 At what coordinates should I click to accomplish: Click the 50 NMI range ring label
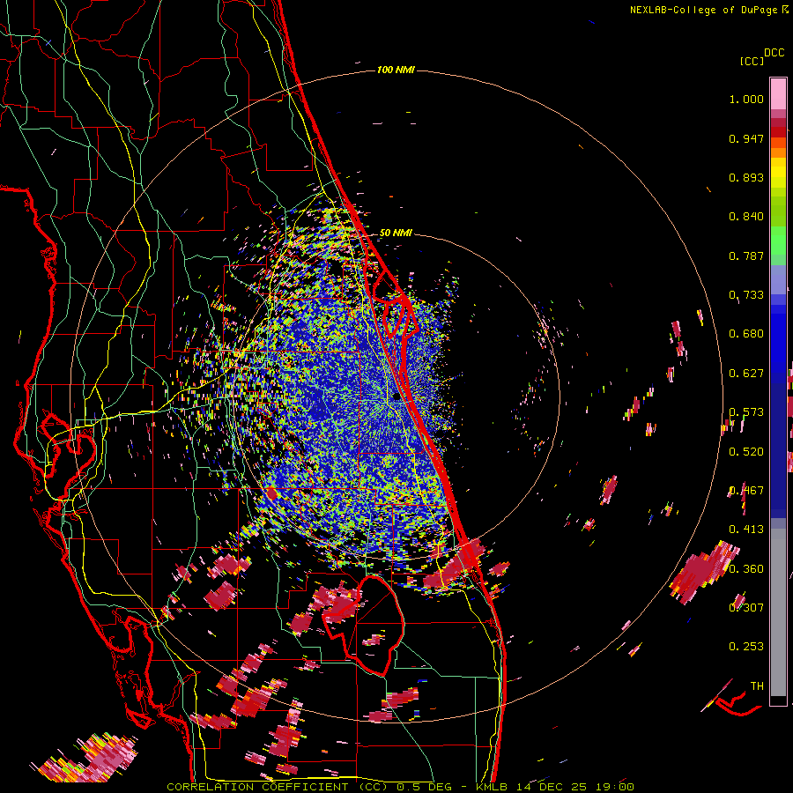(396, 233)
